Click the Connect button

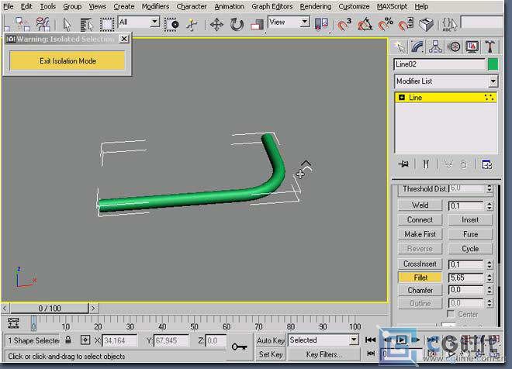420,220
